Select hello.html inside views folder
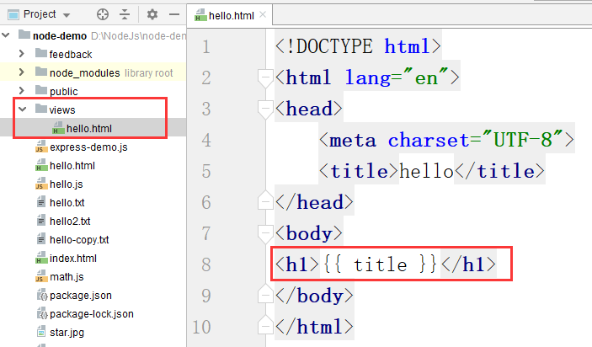 point(89,129)
